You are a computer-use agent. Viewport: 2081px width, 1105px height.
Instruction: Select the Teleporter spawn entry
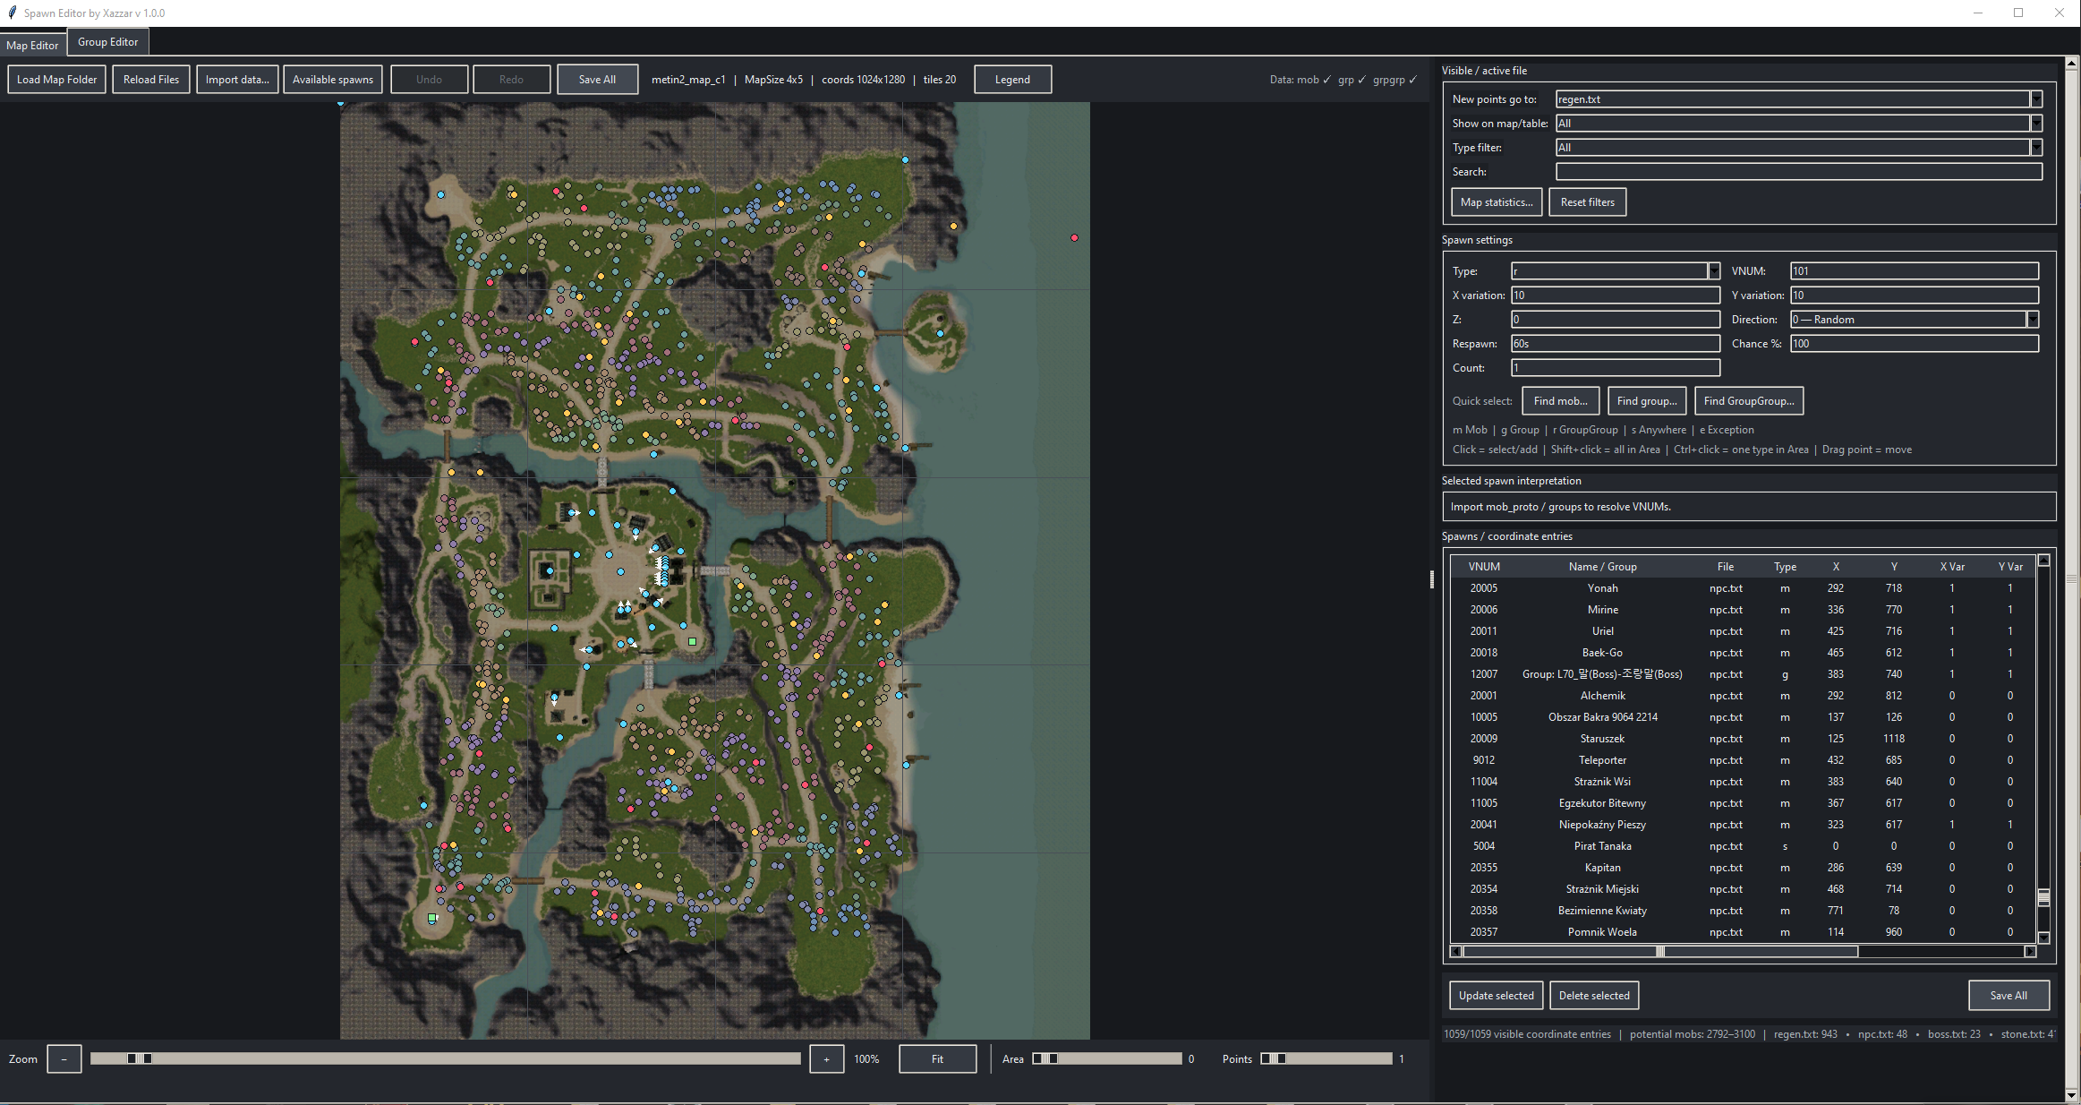click(1742, 760)
